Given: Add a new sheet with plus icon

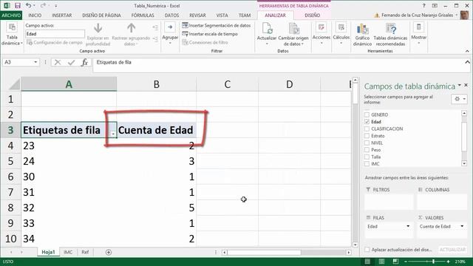Looking at the screenshot, I should click(x=109, y=252).
